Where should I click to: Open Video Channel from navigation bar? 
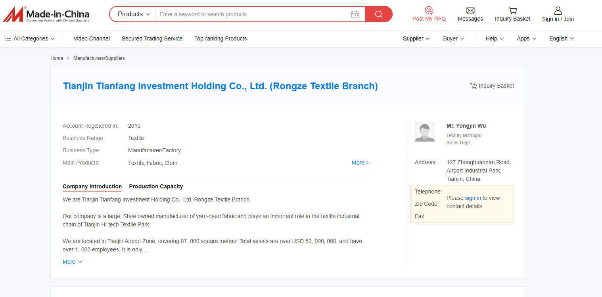tap(92, 38)
